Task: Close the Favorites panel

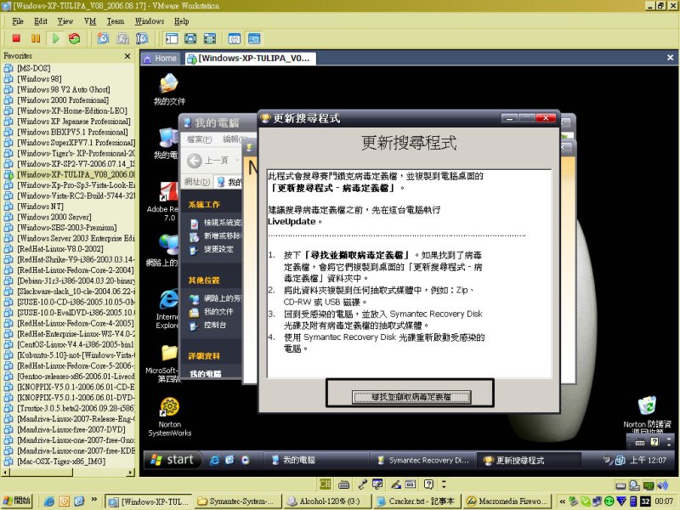Action: pos(127,56)
